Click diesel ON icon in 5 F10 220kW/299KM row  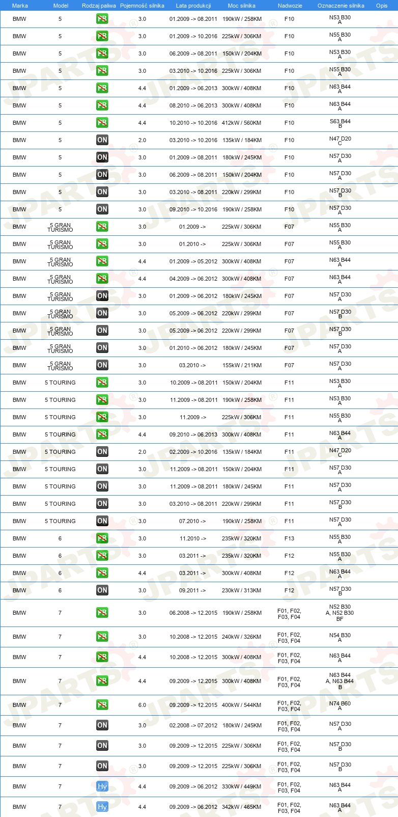102,192
